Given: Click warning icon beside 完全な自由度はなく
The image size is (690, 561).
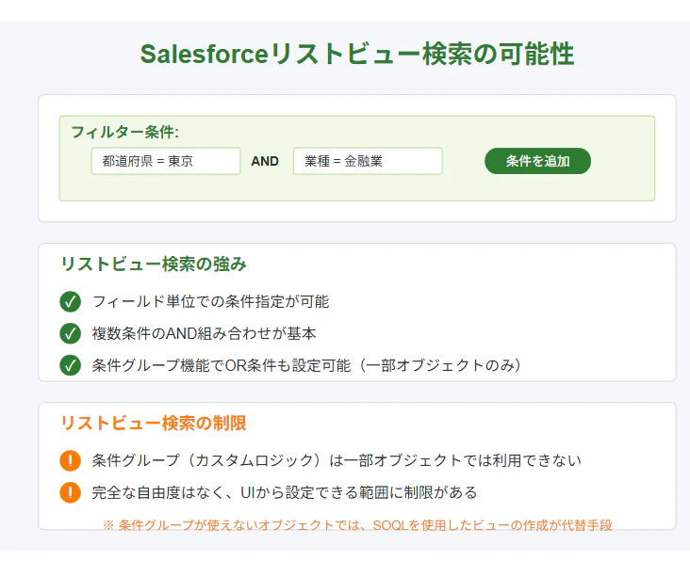Looking at the screenshot, I should point(70,492).
